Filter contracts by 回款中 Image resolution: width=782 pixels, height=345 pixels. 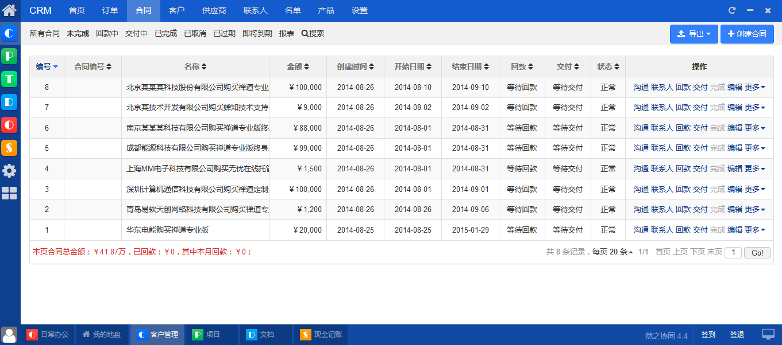pyautogui.click(x=107, y=33)
